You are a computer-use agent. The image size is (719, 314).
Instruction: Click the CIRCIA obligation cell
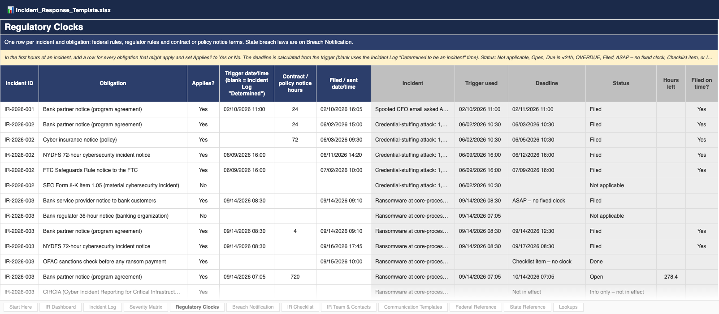pyautogui.click(x=113, y=292)
